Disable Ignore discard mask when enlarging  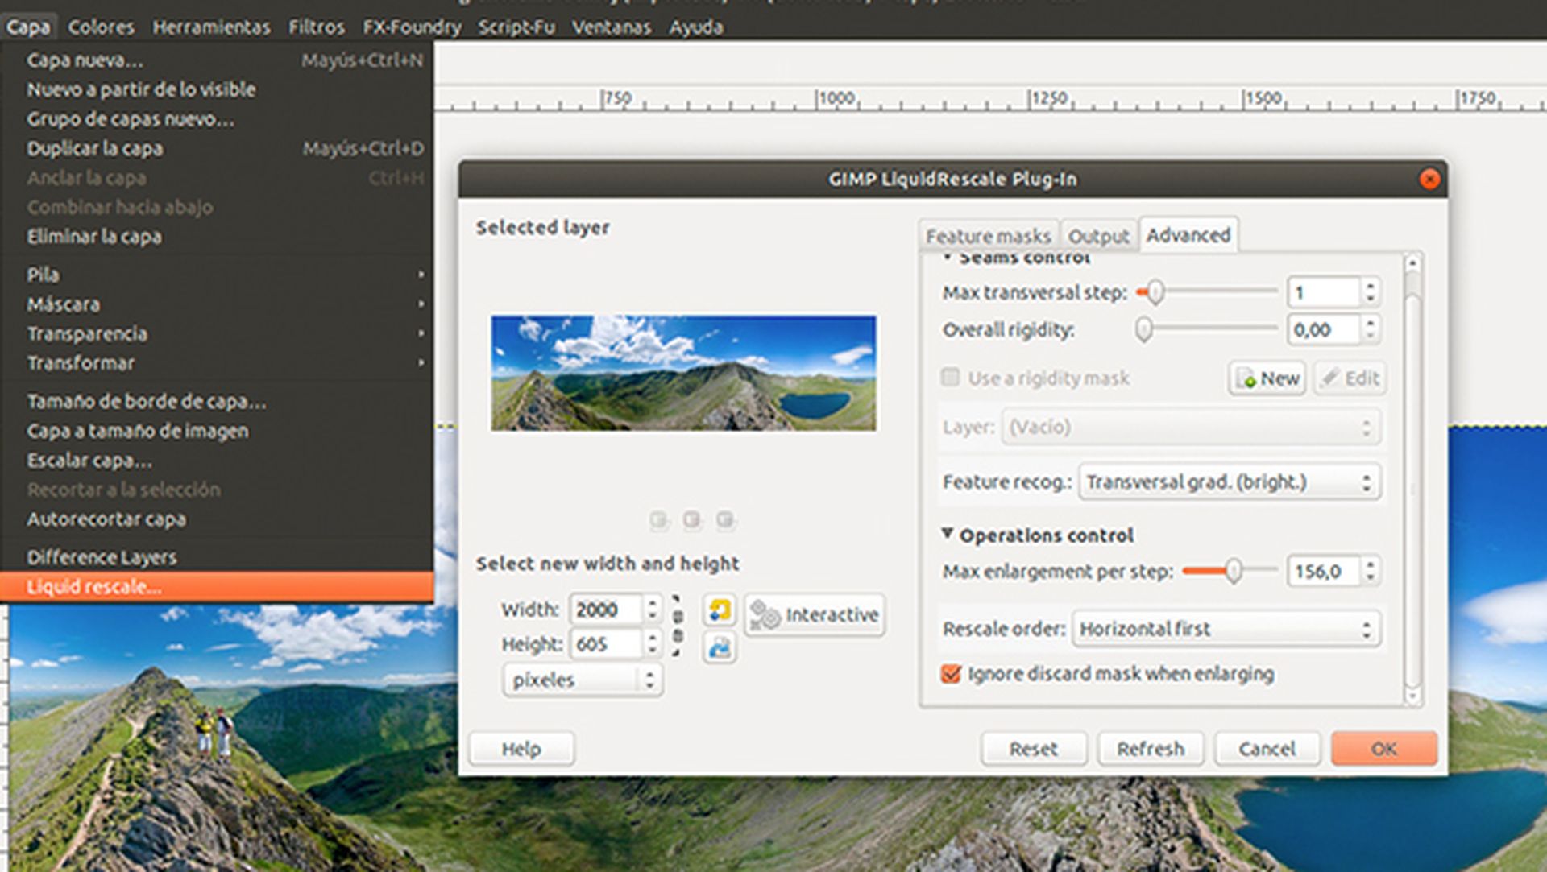[x=951, y=674]
